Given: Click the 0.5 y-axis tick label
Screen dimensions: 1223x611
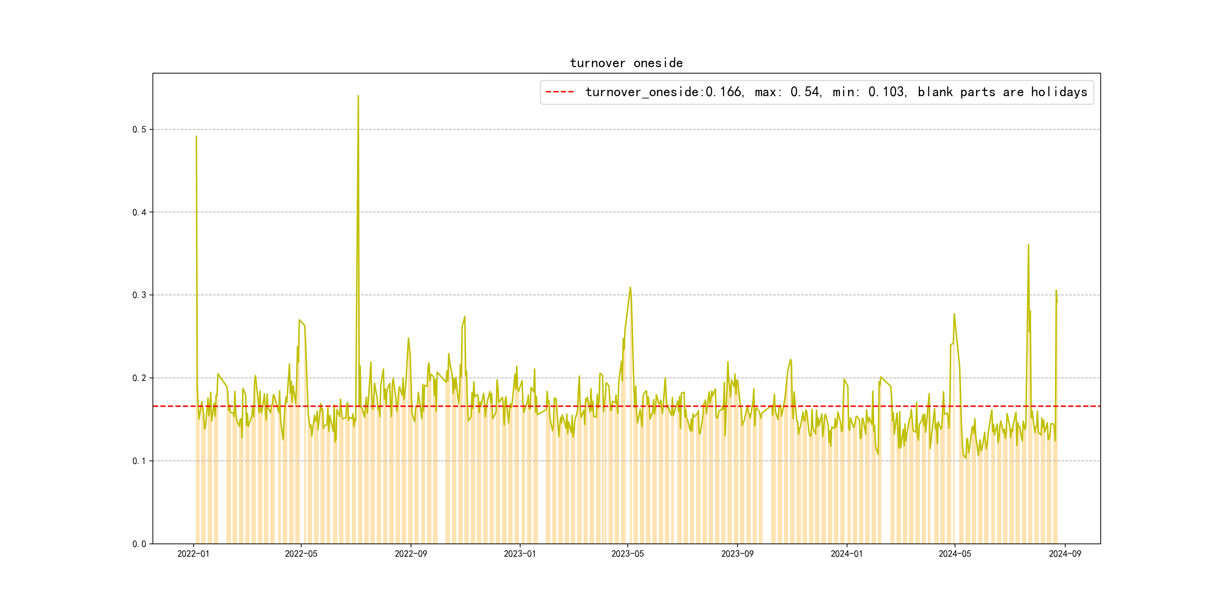Looking at the screenshot, I should pos(139,129).
